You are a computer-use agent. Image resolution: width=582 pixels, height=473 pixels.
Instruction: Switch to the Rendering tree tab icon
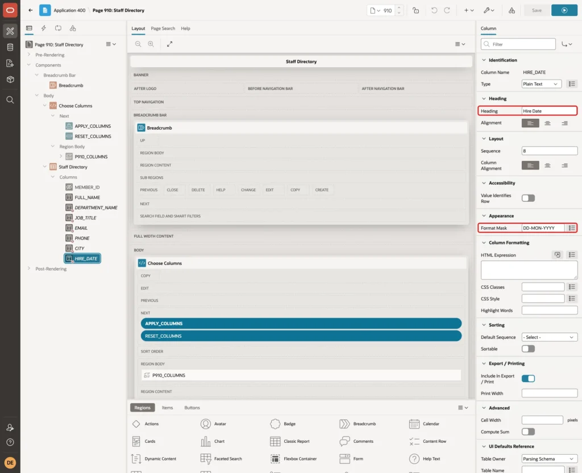pos(29,28)
